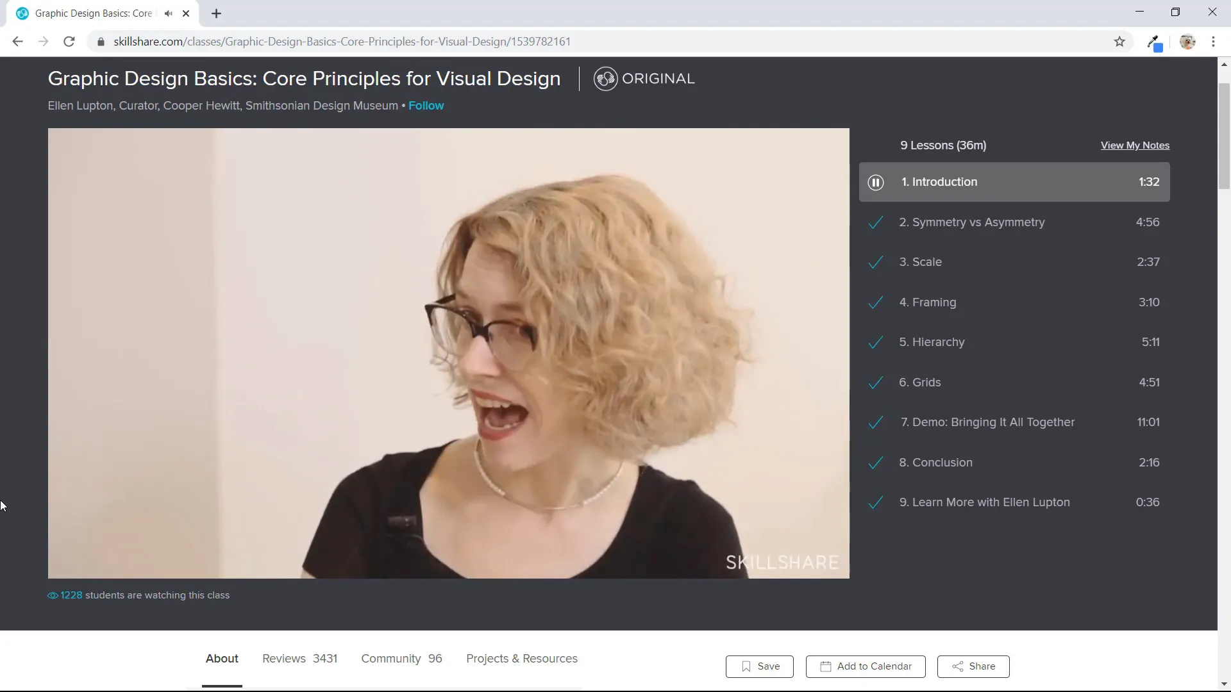Viewport: 1231px width, 692px height.
Task: Click the eye icon near students watching
Action: 53,596
